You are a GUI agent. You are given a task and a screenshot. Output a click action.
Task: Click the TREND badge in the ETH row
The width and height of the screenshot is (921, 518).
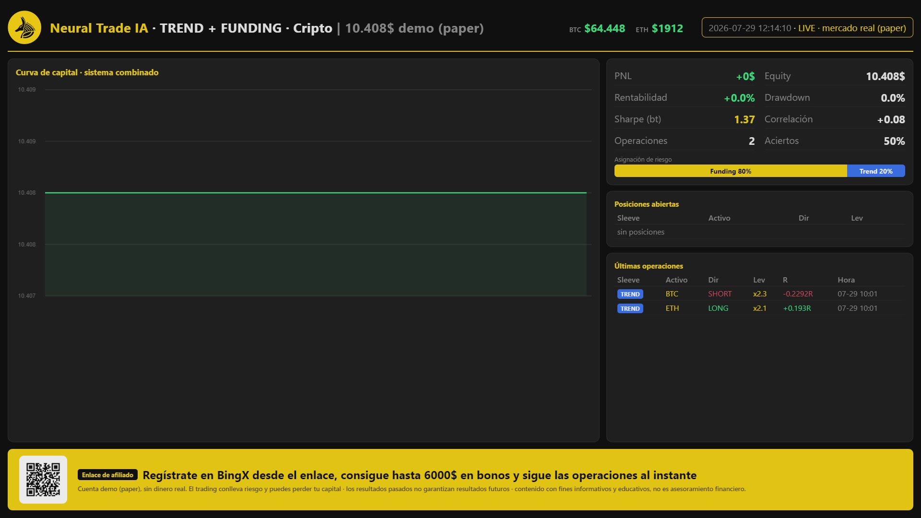click(630, 308)
